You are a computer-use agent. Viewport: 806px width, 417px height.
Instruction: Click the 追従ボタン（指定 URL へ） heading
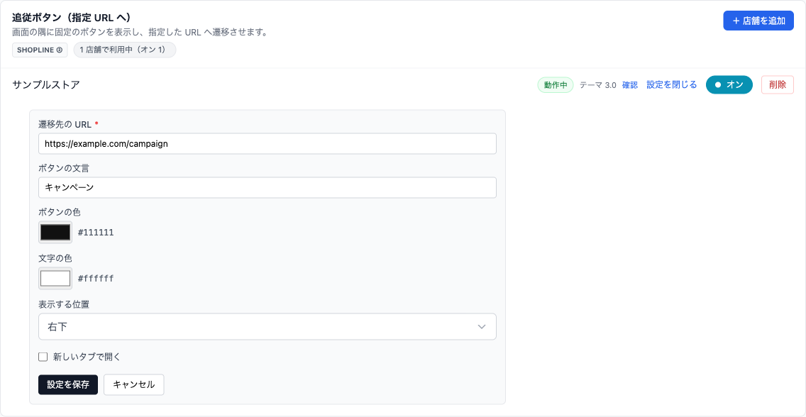point(71,18)
